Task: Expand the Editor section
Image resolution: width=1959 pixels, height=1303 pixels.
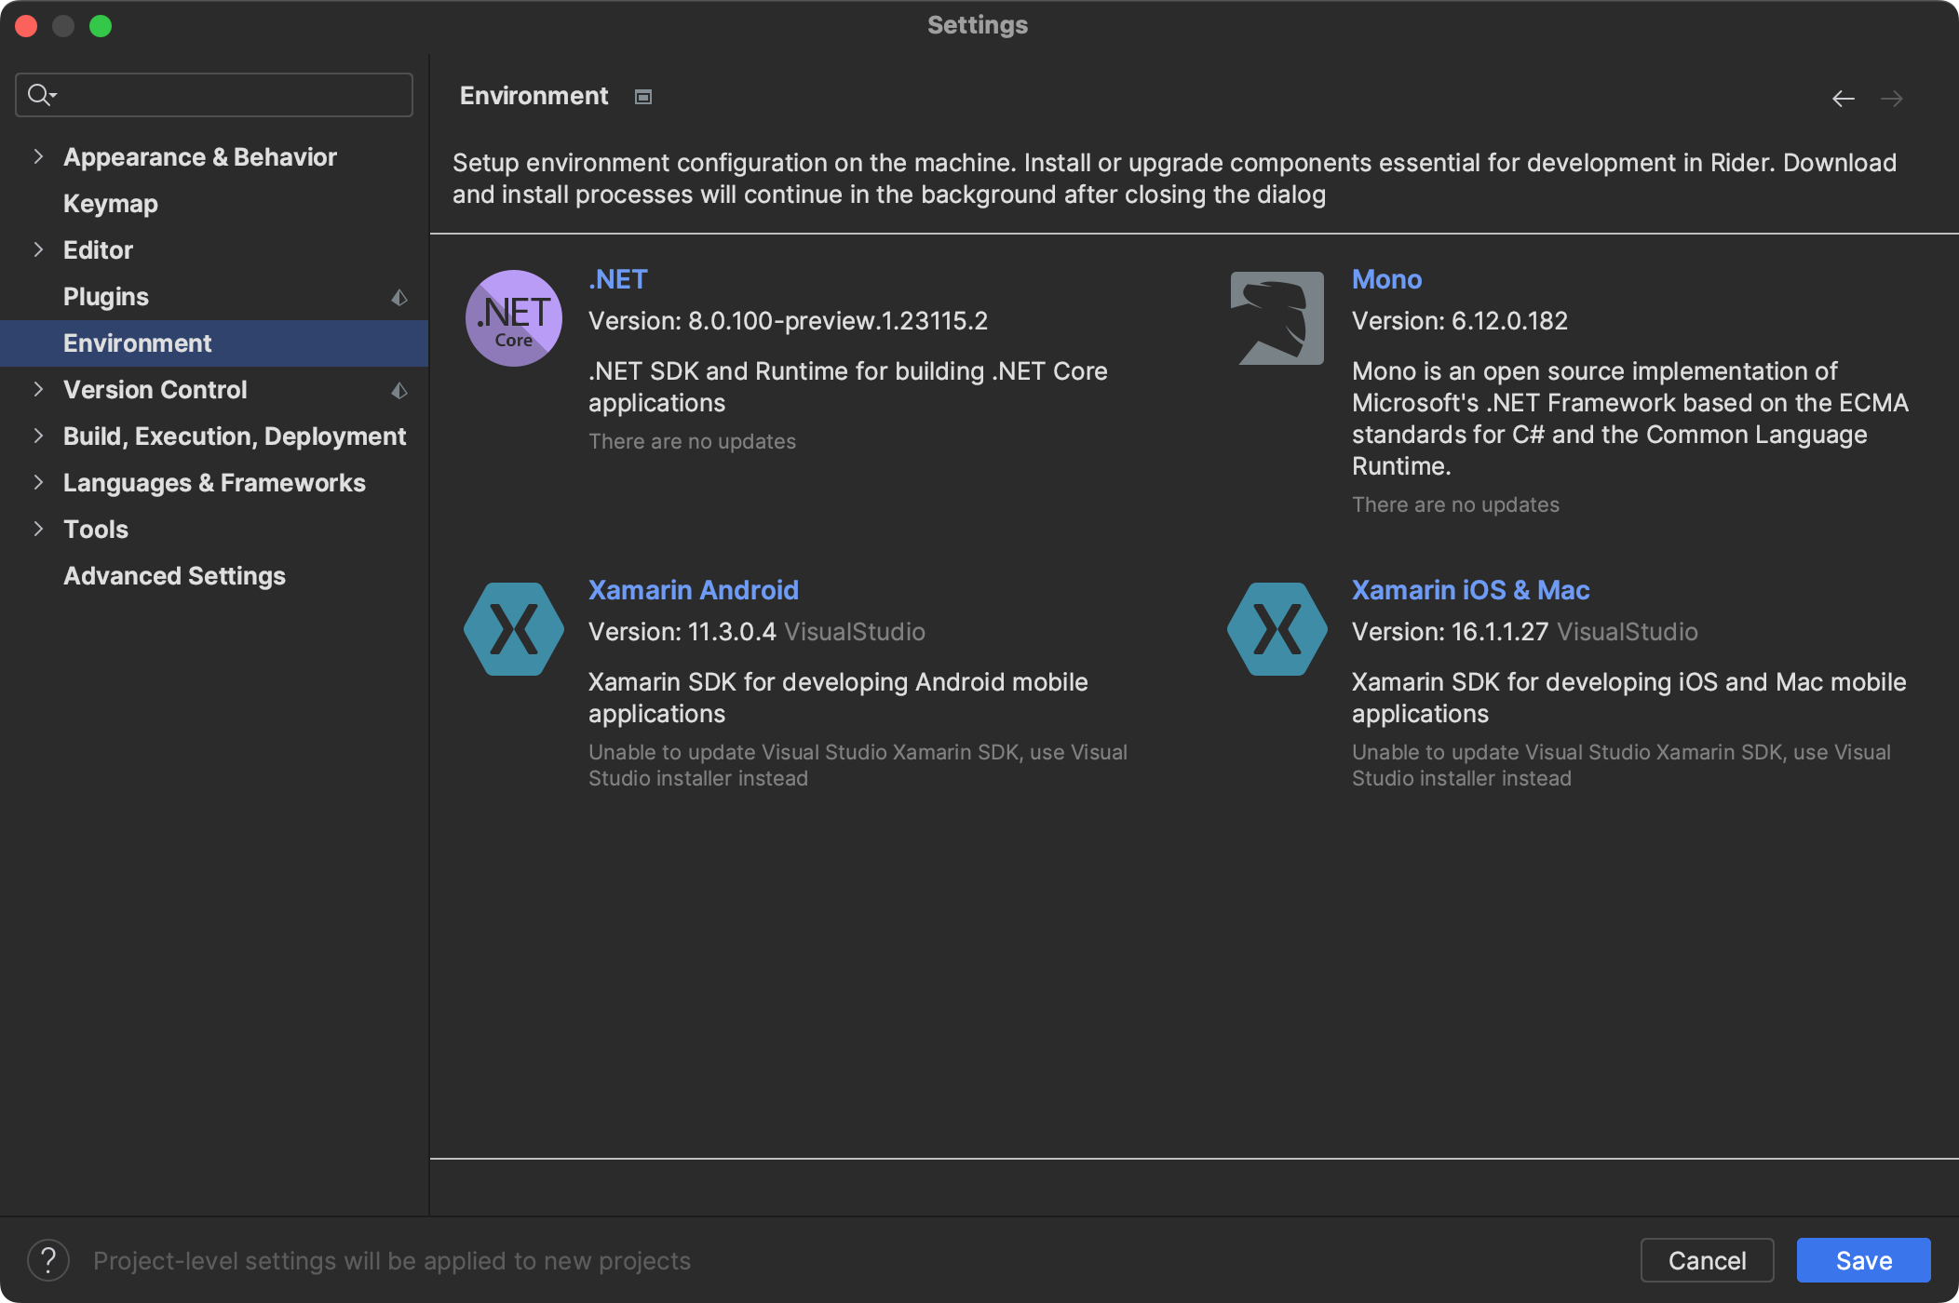Action: click(38, 249)
